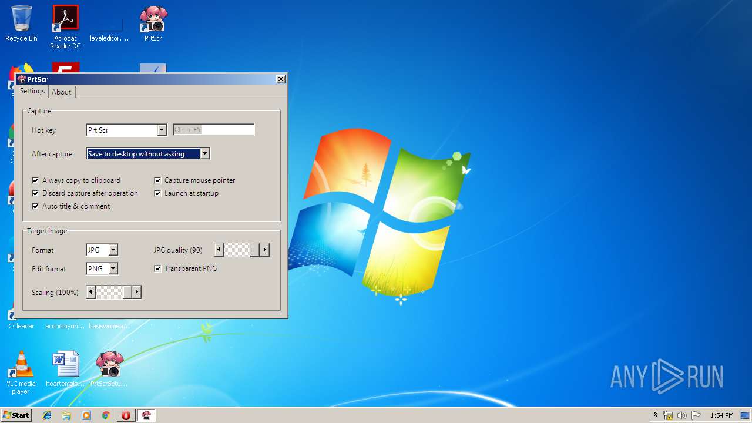
Task: Open the Start menu
Action: point(16,415)
